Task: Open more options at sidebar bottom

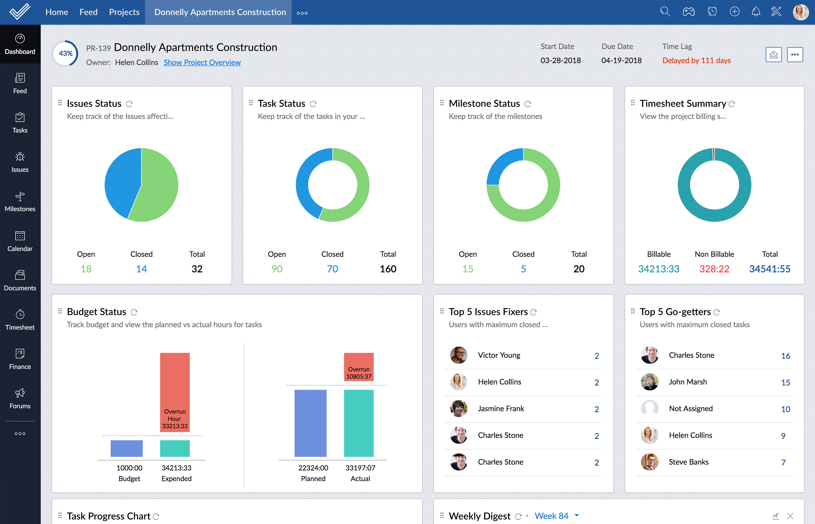Action: 20,433
